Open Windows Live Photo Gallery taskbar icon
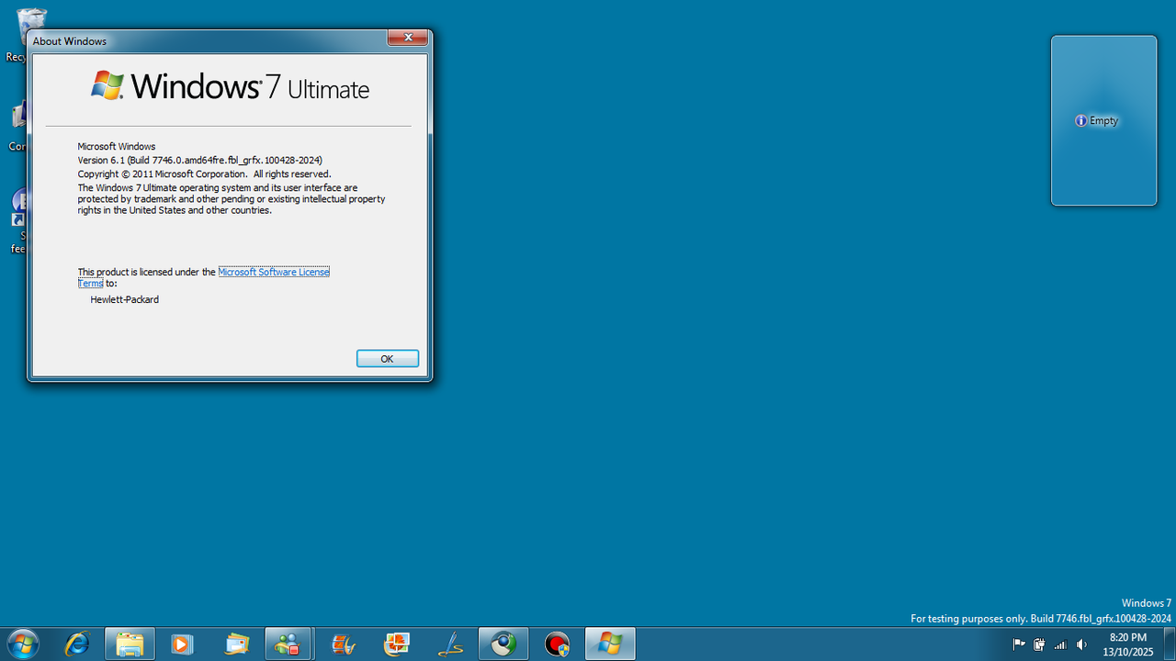The height and width of the screenshot is (661, 1176). (396, 644)
